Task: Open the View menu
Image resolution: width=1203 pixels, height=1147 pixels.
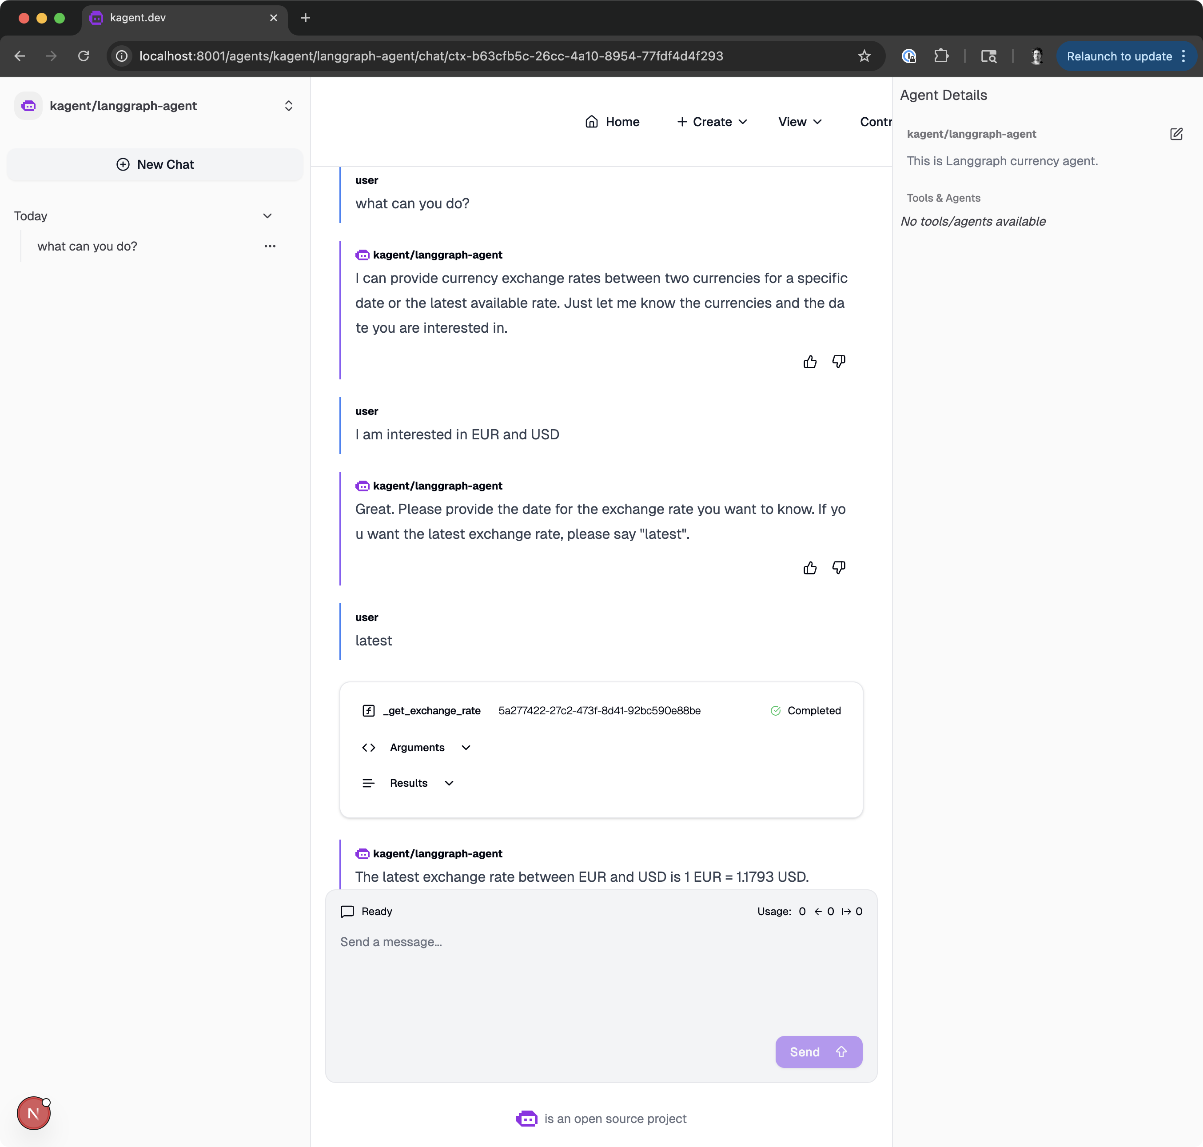Action: point(800,122)
